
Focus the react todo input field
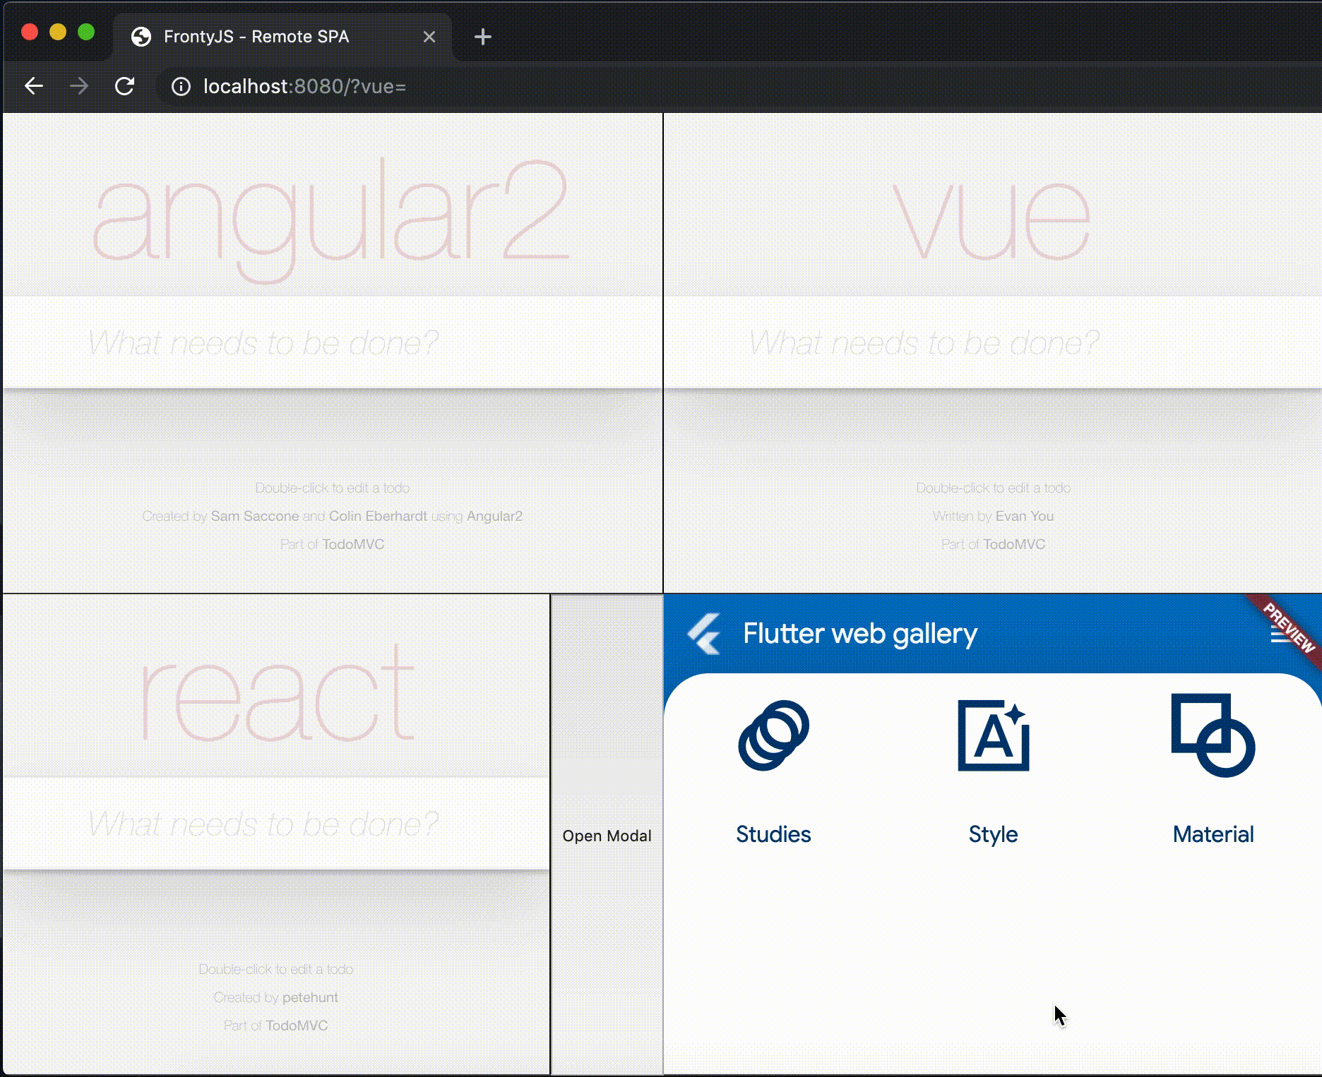tap(276, 824)
